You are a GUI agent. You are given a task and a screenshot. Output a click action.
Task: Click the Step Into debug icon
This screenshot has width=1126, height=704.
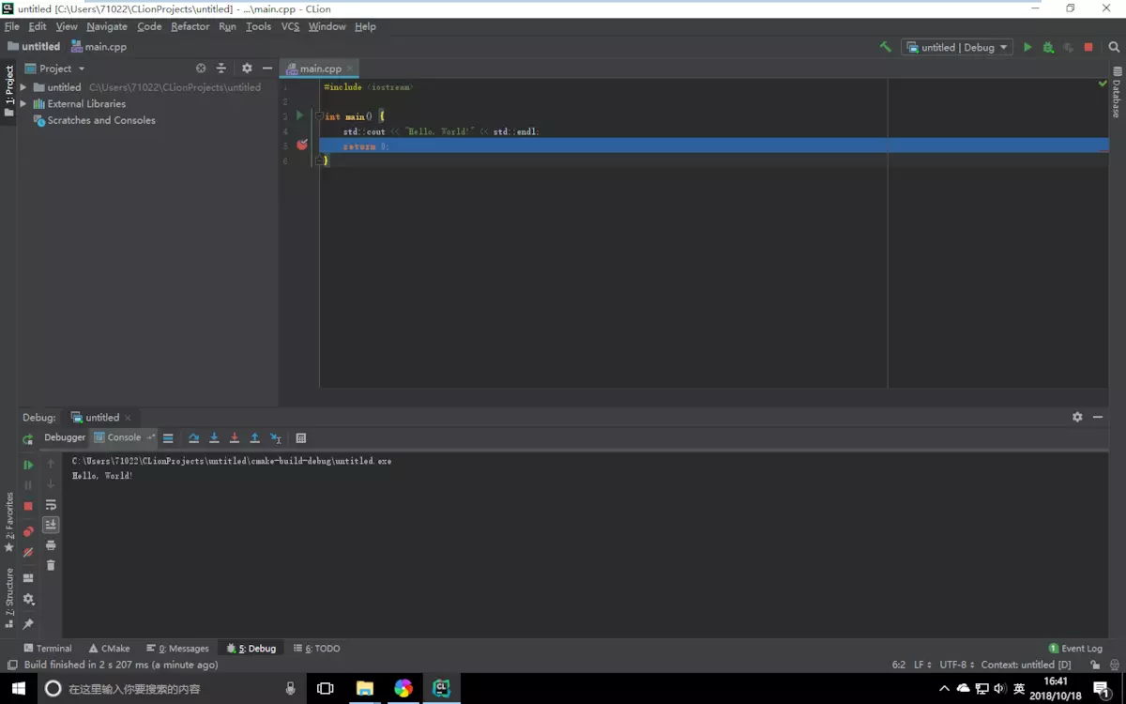(x=214, y=438)
